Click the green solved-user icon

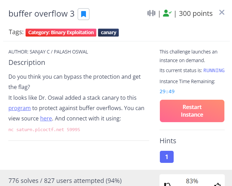(x=167, y=13)
